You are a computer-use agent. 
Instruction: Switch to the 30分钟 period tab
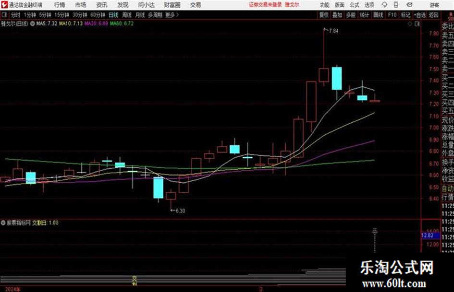click(x=80, y=15)
